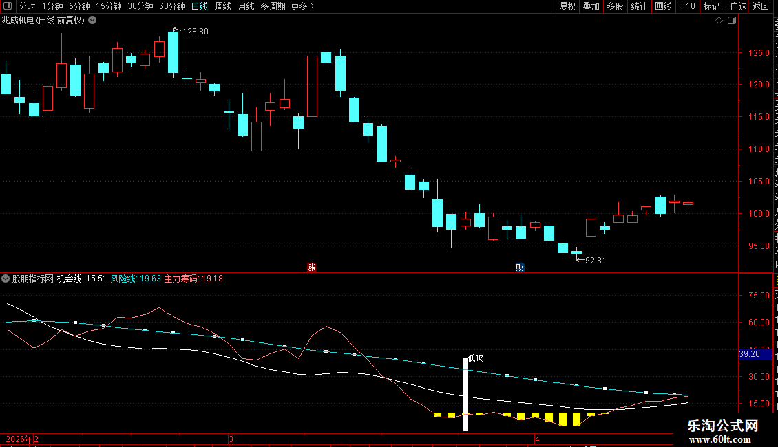The width and height of the screenshot is (778, 447).
Task: Click the 128.80 high price label
Action: click(x=196, y=31)
